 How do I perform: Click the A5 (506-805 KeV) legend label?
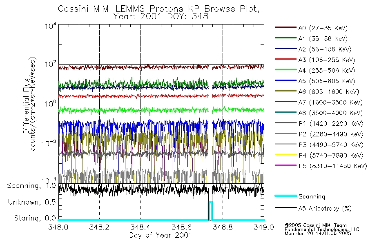tap(327, 81)
